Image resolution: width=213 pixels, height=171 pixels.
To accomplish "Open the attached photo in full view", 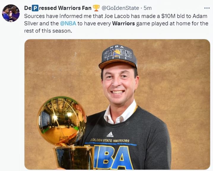I will tap(117, 104).
